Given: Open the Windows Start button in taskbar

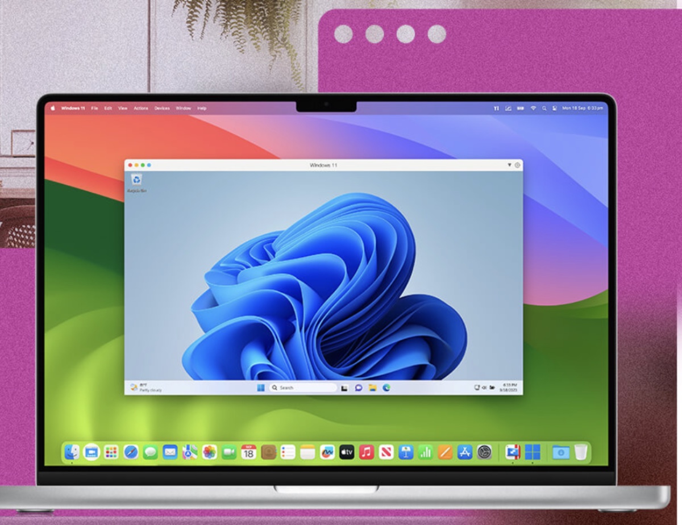Looking at the screenshot, I should coord(260,388).
